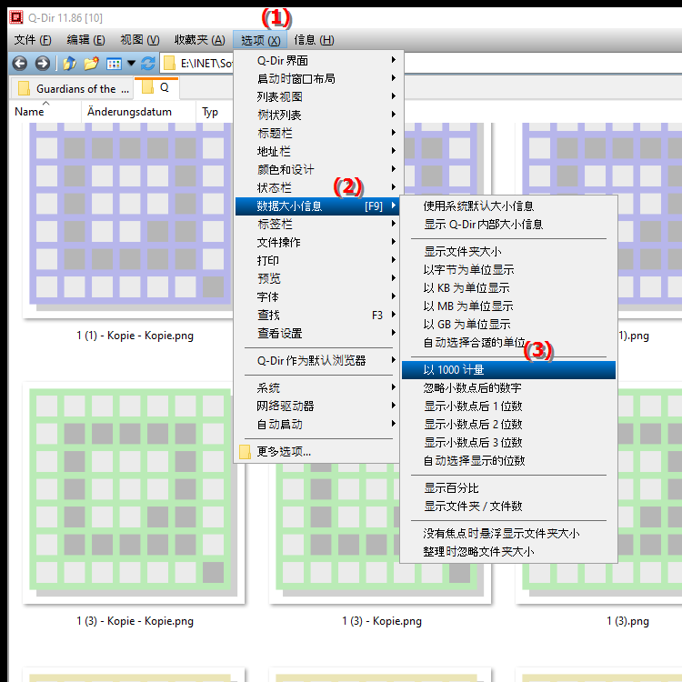This screenshot has width=682, height=682.
Task: Open Q-Dir 作为默认浏览器 submenu
Action: [x=317, y=361]
